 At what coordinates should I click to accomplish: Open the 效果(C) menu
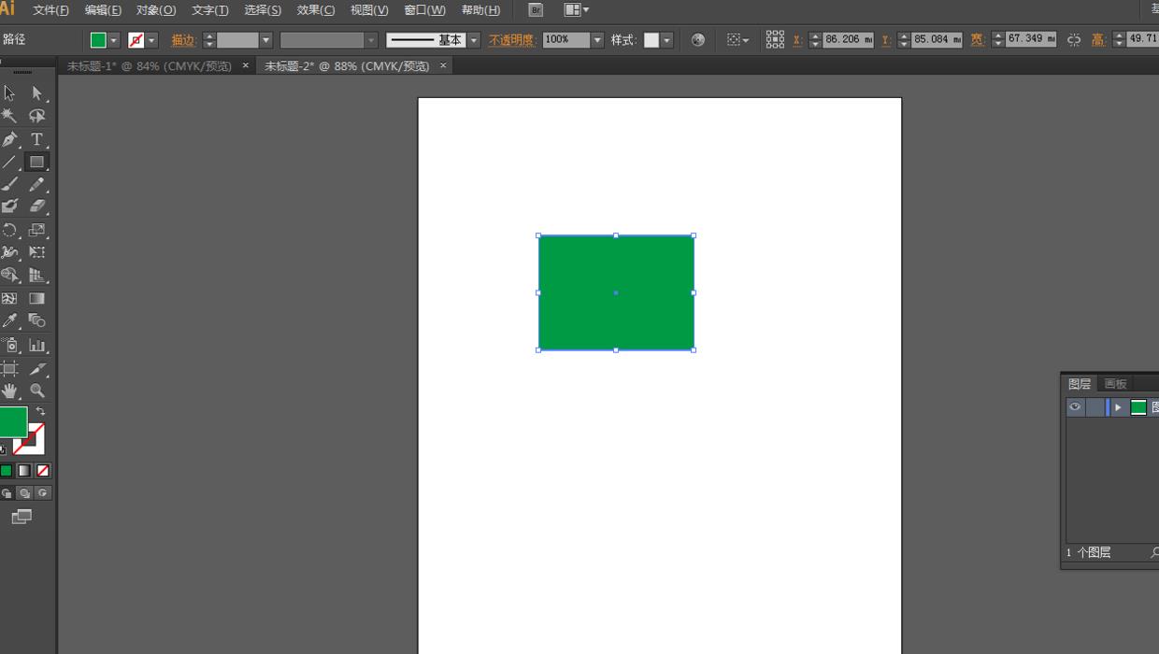click(316, 10)
